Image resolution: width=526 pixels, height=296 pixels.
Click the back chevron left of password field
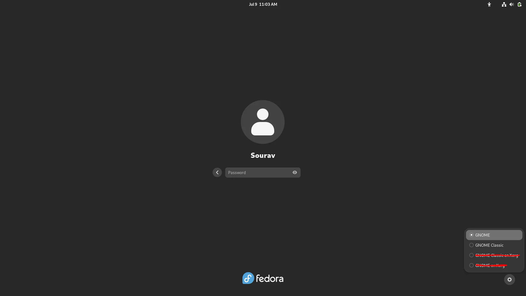(217, 172)
